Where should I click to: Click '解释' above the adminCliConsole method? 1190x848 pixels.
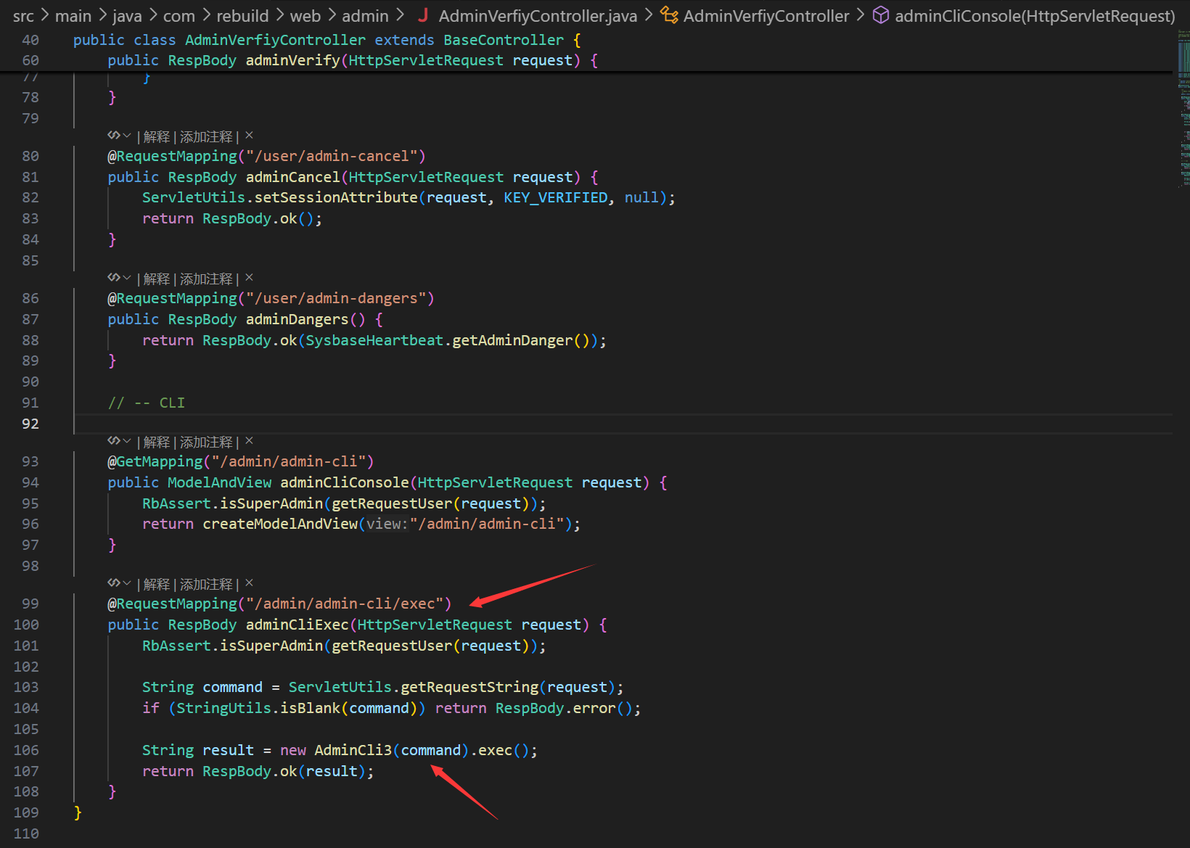coord(156,442)
